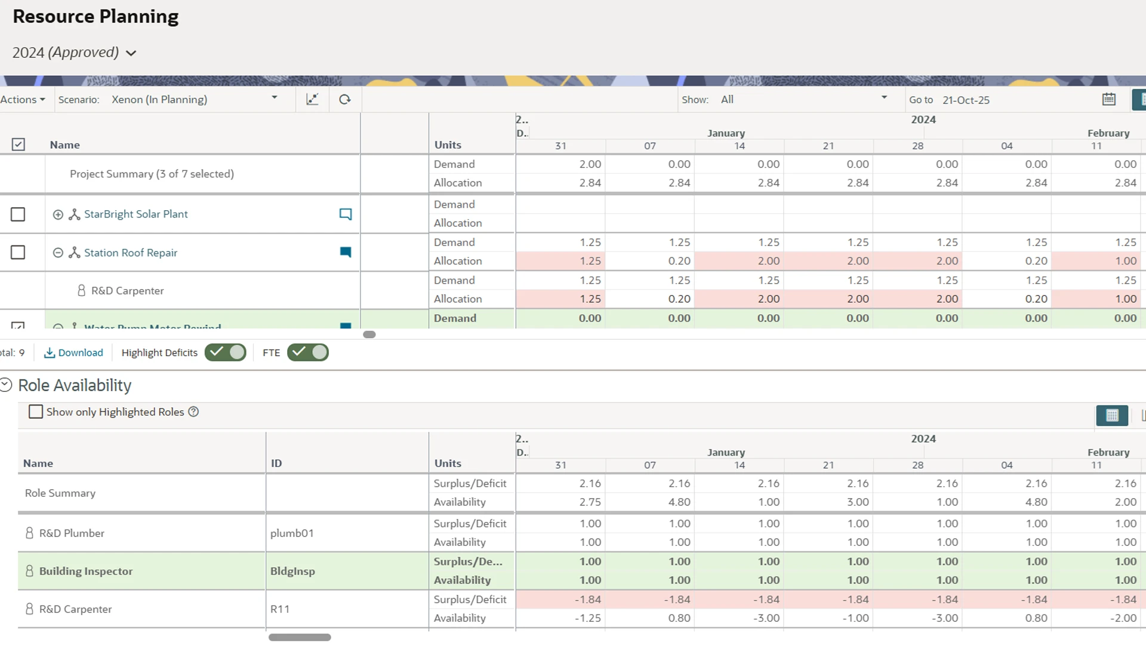The height and width of the screenshot is (645, 1146).
Task: Turn off the FTE toggle
Action: click(x=308, y=352)
